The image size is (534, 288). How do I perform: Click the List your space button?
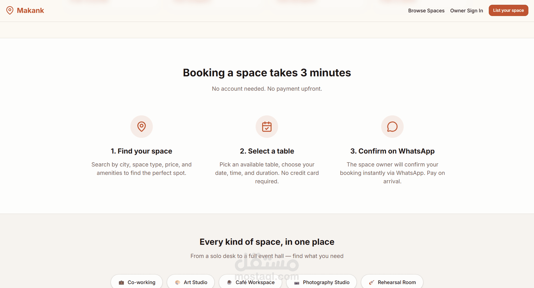[x=508, y=10]
